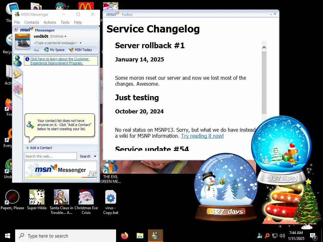323x242 pixels.
Task: Open the File menu in MSN Messenger
Action: pyautogui.click(x=17, y=22)
